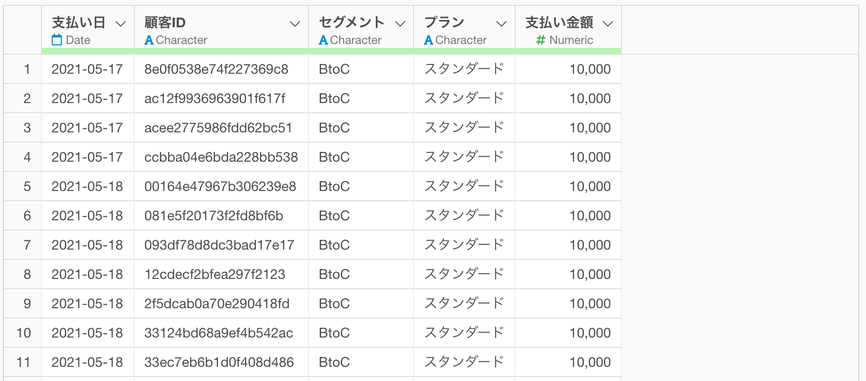Click the Character type icon under セグメント
The image size is (866, 381).
pyautogui.click(x=323, y=40)
